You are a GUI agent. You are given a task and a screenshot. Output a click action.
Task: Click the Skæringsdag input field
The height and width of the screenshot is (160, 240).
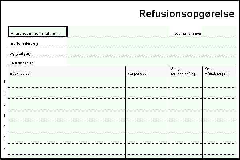pyautogui.click(x=151, y=62)
